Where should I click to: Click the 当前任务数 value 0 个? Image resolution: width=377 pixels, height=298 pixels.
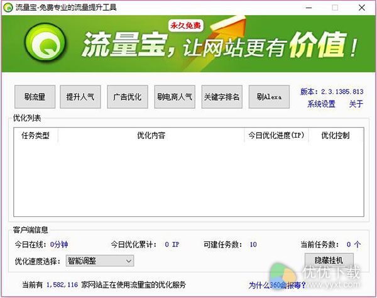[353, 245]
